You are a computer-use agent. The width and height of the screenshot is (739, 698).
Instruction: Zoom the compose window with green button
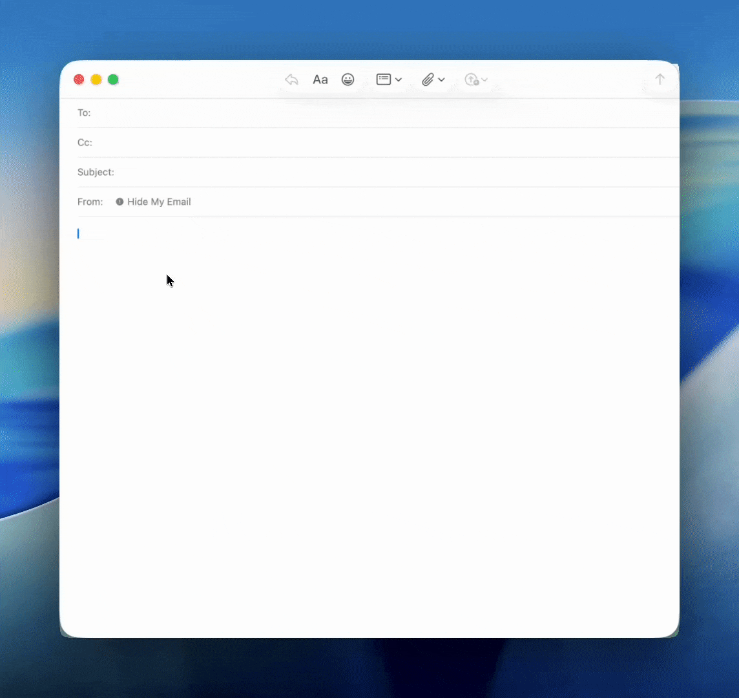(x=113, y=79)
